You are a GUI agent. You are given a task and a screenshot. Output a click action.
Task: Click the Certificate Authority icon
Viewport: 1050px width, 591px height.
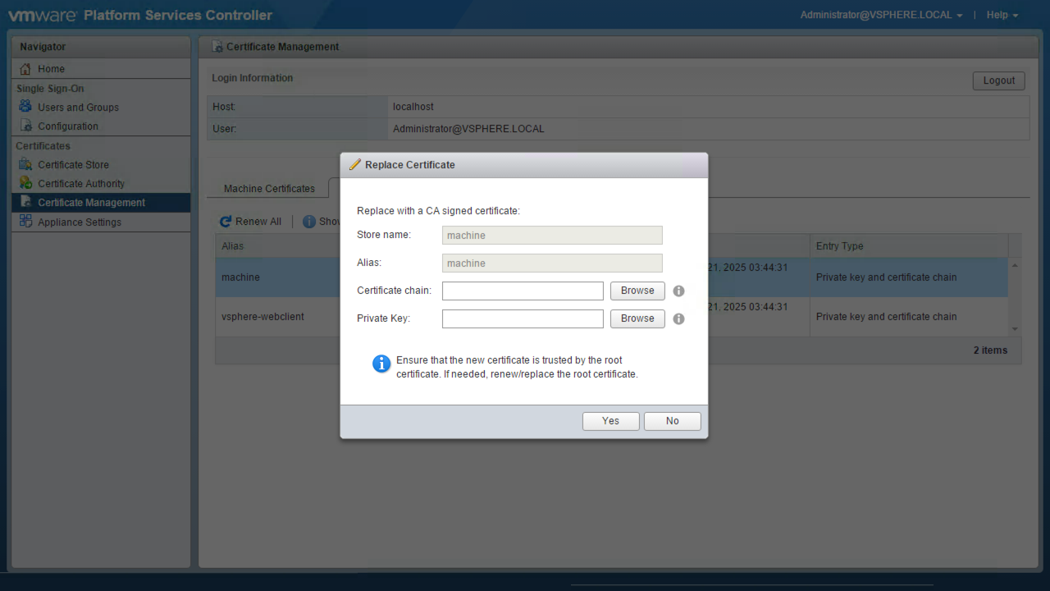pos(25,183)
